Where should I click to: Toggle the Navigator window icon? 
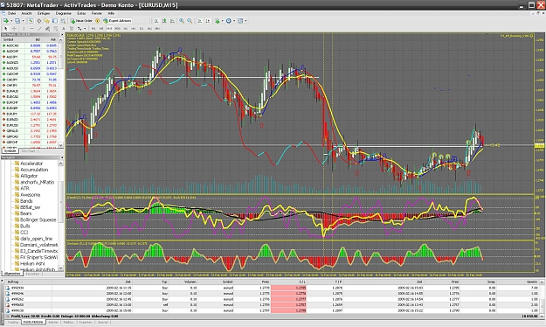click(46, 21)
